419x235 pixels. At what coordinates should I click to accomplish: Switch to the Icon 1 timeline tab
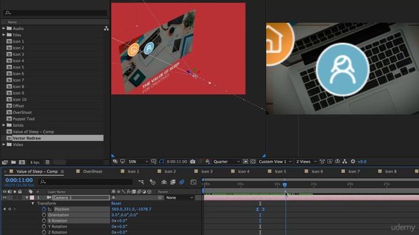(134, 172)
